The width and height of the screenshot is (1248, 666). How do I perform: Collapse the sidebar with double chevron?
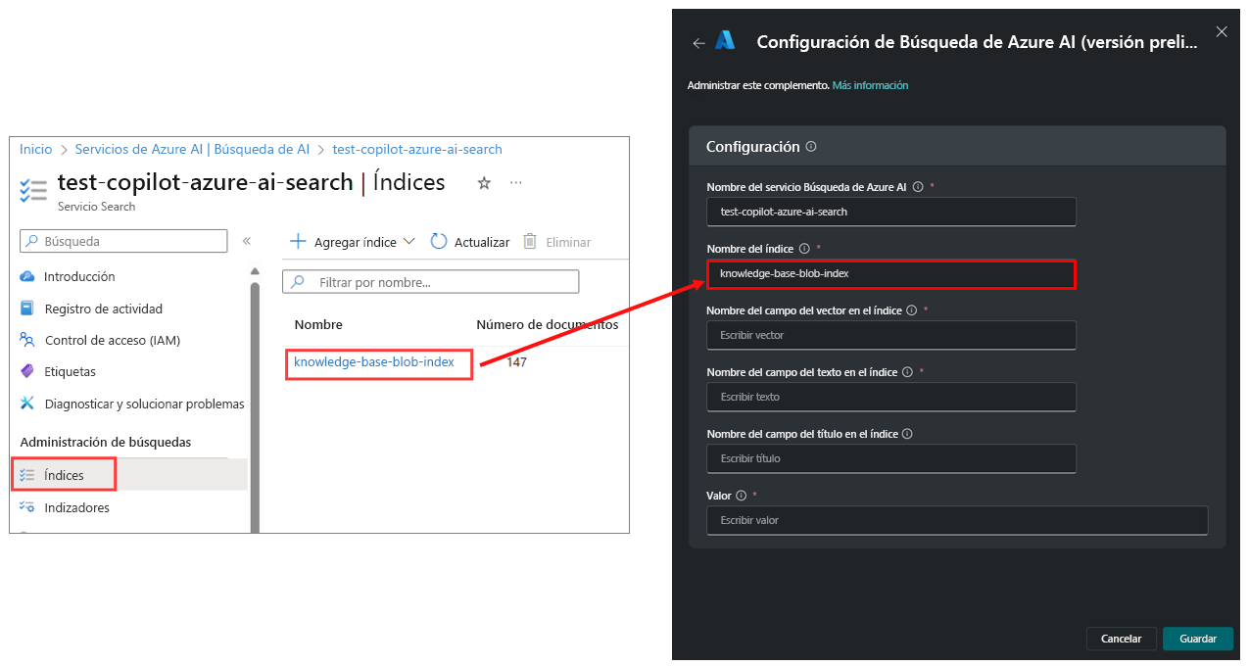(x=247, y=241)
